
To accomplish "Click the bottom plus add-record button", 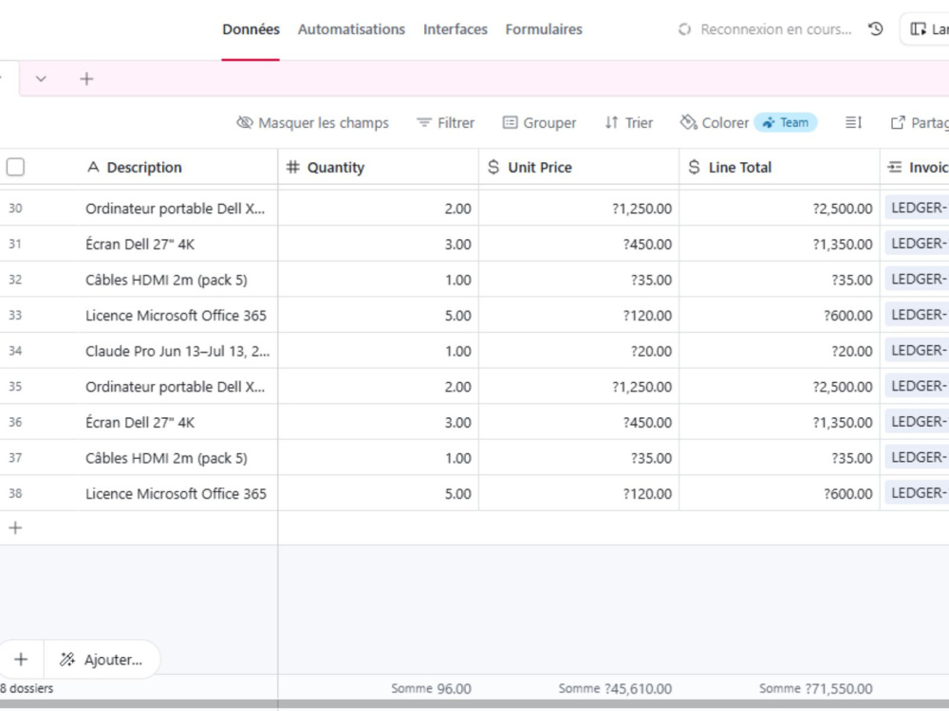I will [x=21, y=659].
